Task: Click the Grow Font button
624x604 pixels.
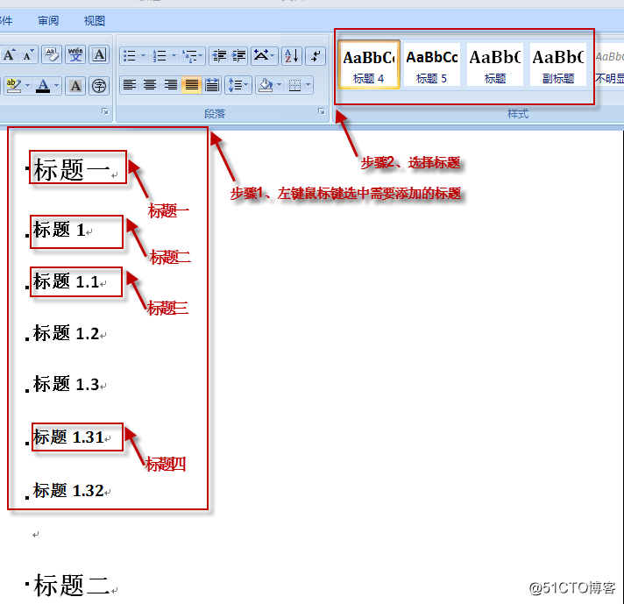Action: pyautogui.click(x=9, y=55)
